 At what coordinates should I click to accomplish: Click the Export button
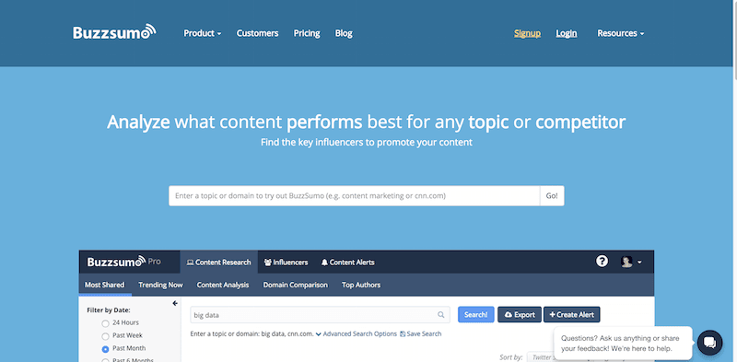(520, 314)
